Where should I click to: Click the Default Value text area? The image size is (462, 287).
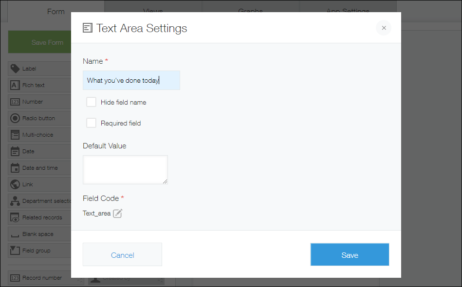pyautogui.click(x=125, y=168)
